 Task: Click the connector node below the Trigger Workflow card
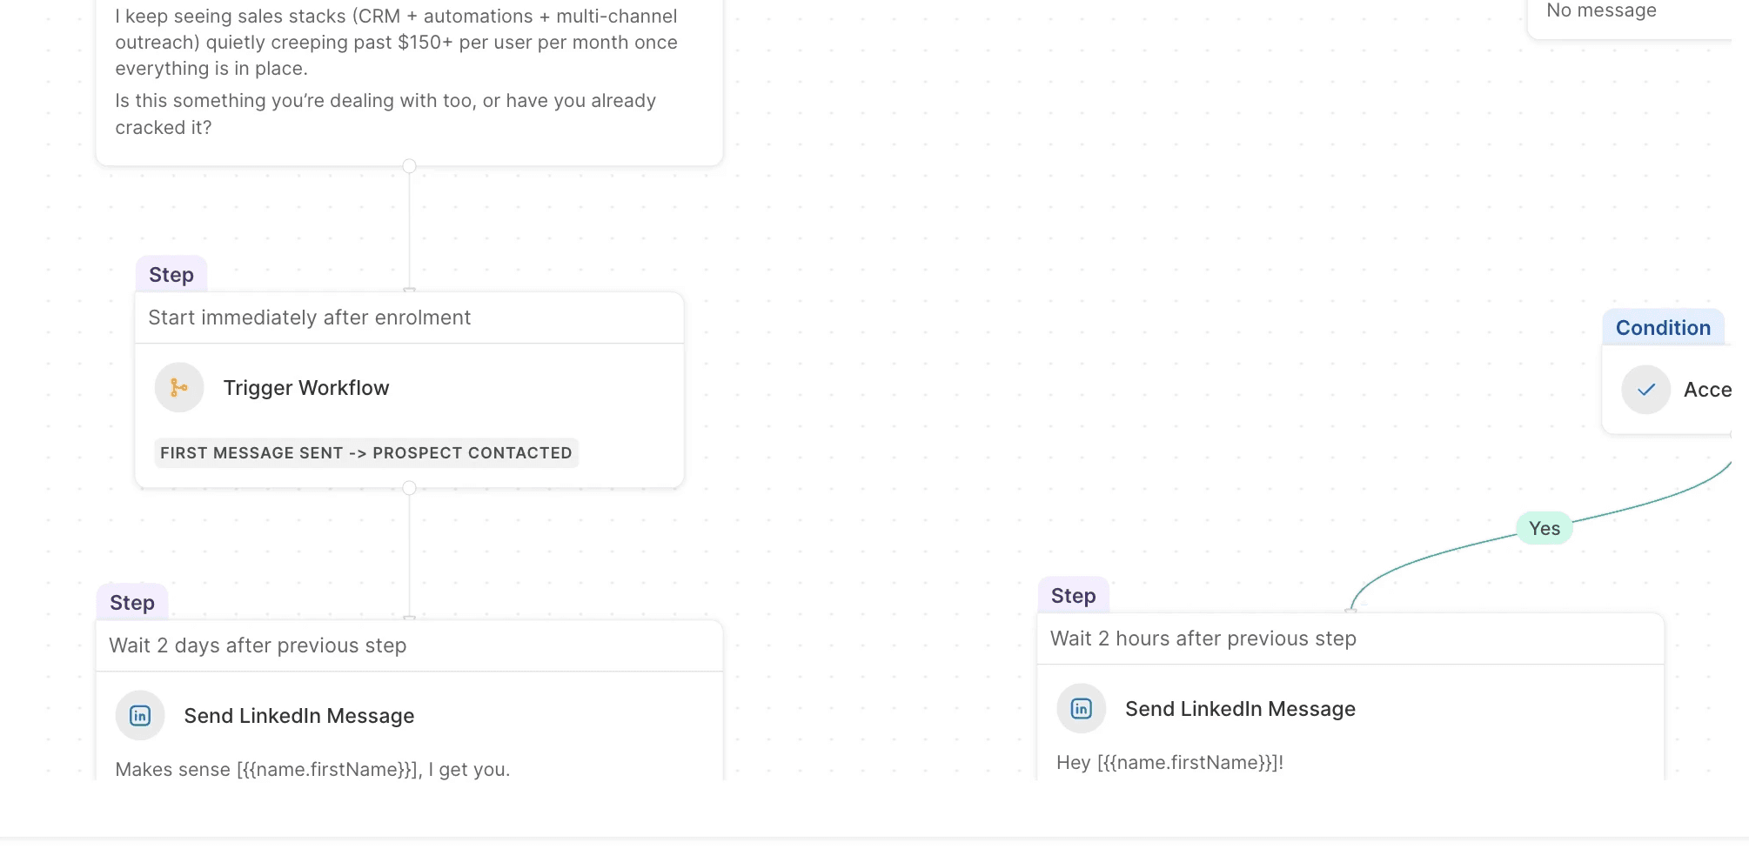409,488
